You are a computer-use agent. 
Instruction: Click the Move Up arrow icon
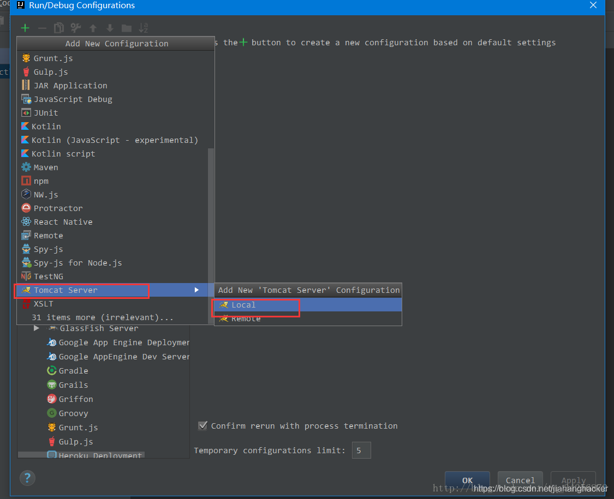coord(93,28)
